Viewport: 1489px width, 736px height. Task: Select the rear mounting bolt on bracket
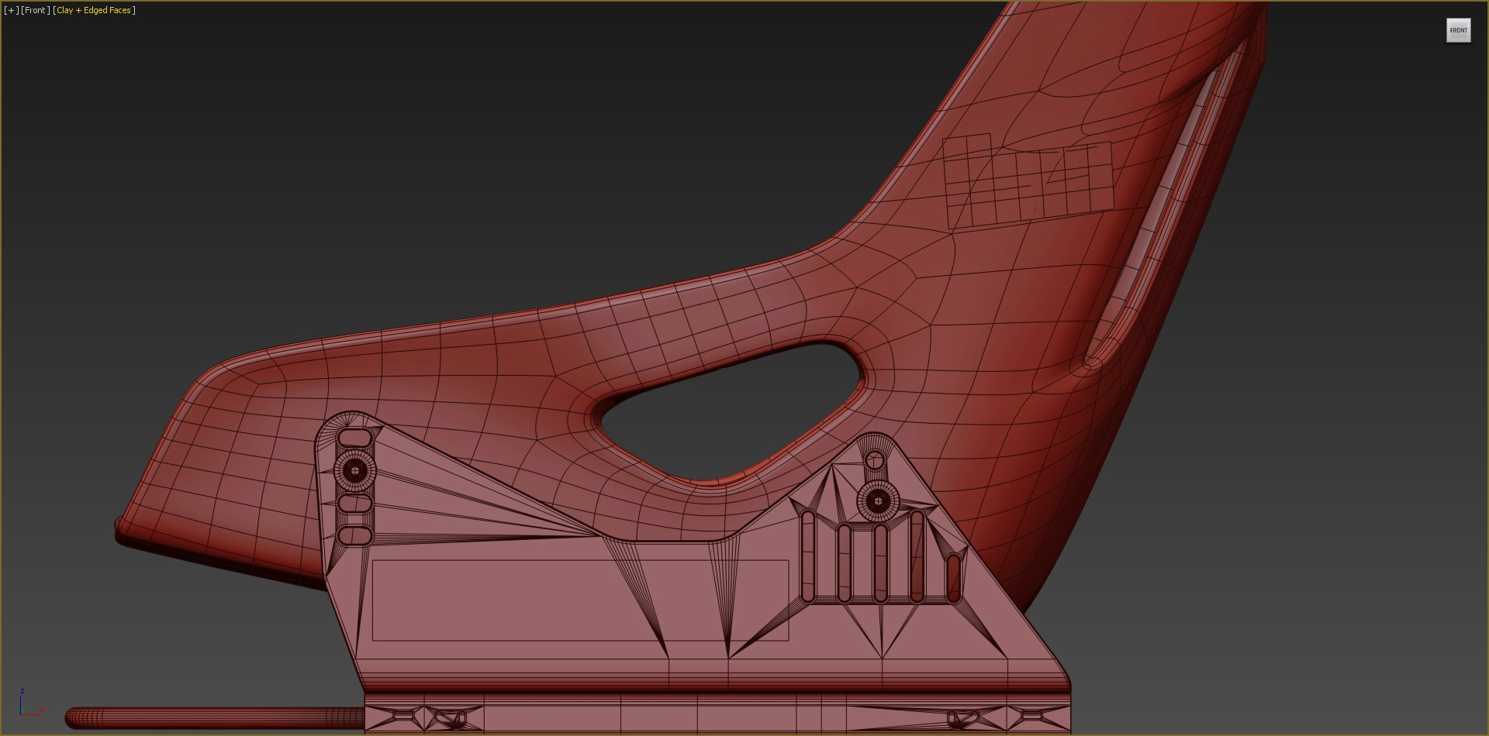coord(878,501)
